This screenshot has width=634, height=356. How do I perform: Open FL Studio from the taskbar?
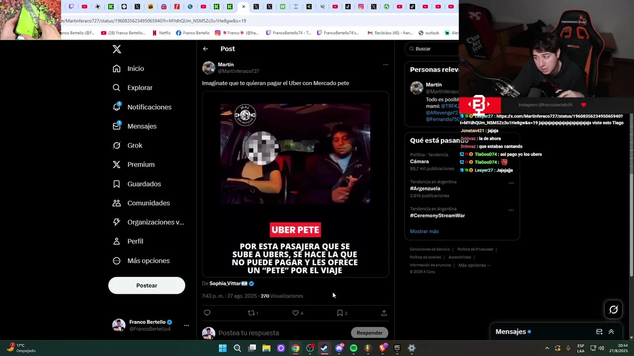click(368, 348)
